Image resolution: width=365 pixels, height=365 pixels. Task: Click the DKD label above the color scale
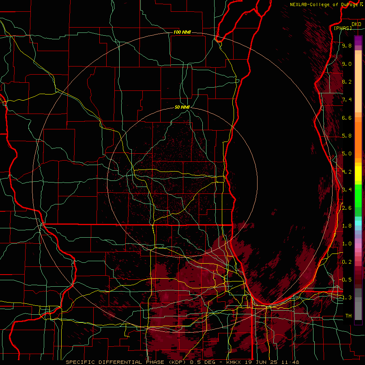point(356,24)
